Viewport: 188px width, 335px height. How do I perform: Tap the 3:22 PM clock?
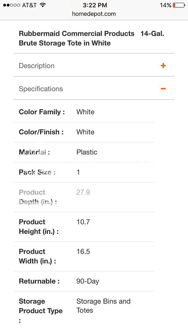(x=95, y=5)
